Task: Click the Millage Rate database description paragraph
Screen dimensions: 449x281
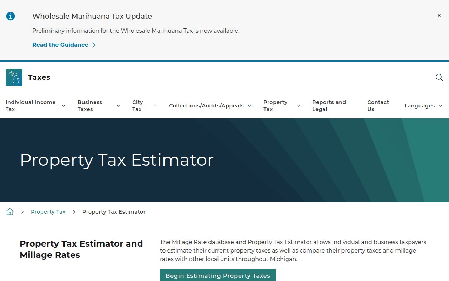Action: 293,250
